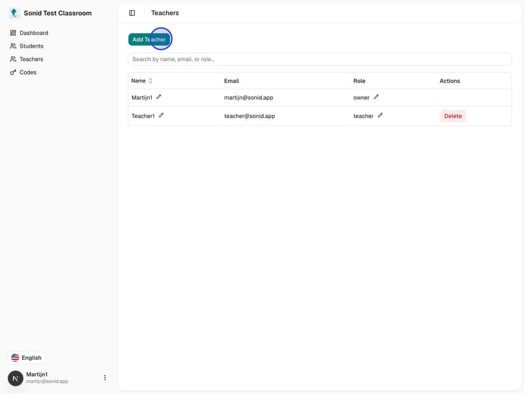
Task: Click the Students people icon
Action: click(13, 46)
